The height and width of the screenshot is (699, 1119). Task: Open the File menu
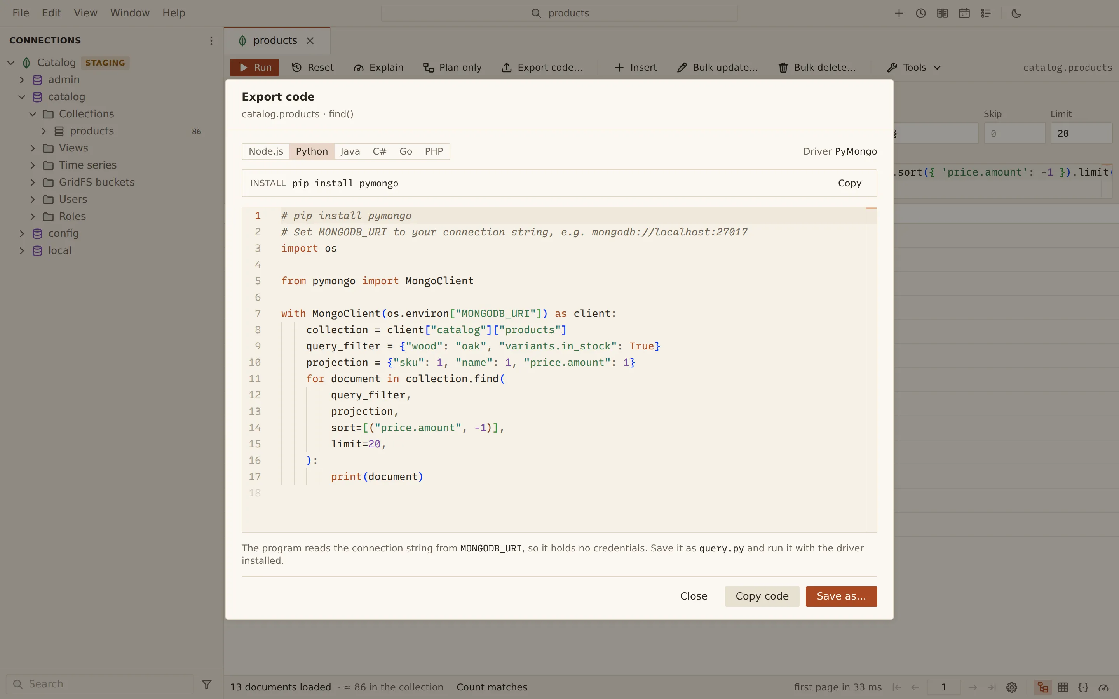point(21,13)
